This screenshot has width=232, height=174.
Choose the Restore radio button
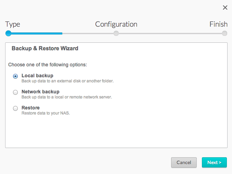(x=15, y=108)
